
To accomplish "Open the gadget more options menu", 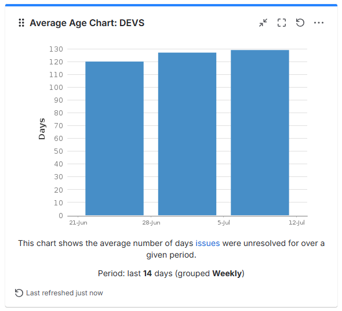I will point(319,23).
